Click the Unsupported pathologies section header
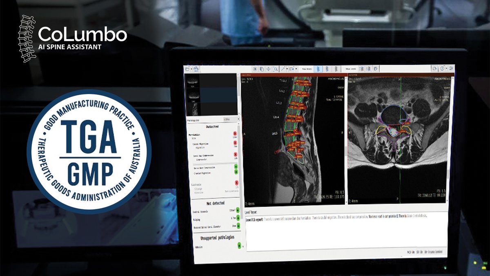490x276 pixels. click(x=218, y=238)
